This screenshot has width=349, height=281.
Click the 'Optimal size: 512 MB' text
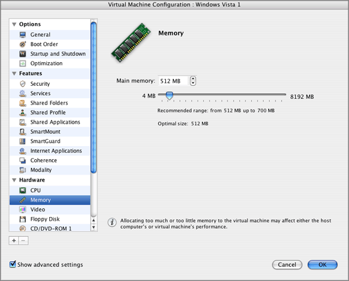[x=183, y=124]
